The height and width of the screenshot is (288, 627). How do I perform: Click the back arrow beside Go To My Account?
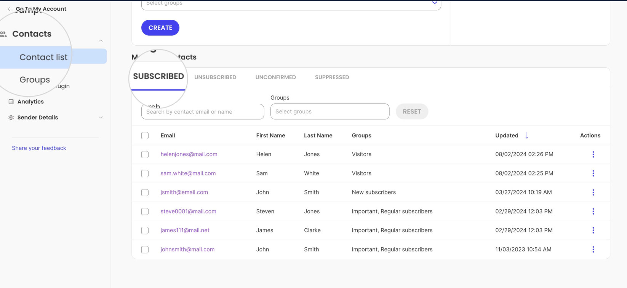(x=10, y=9)
